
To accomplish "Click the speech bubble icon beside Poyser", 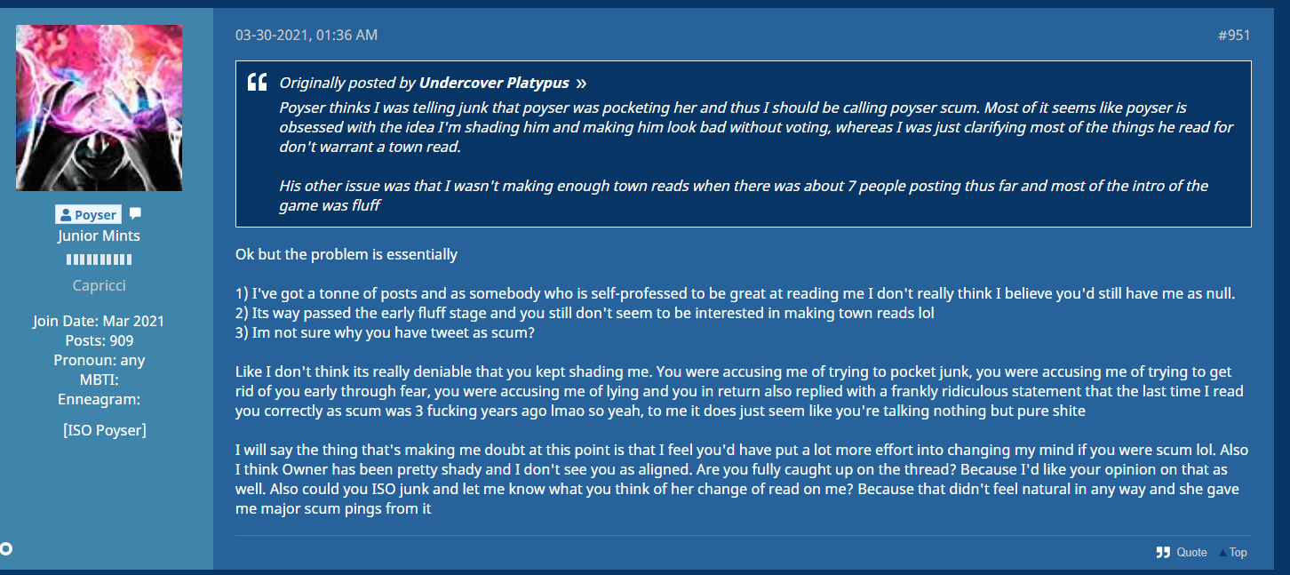I will (x=135, y=214).
